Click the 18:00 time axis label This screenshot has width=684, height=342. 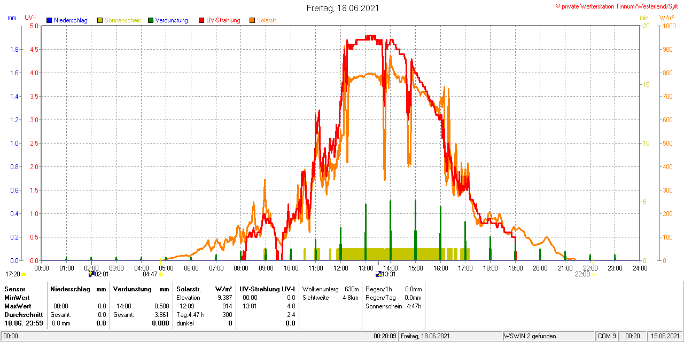pos(491,268)
